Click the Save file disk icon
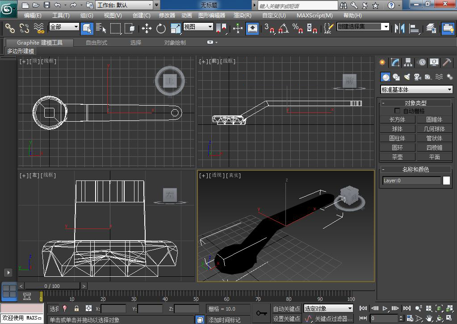 [x=47, y=5]
